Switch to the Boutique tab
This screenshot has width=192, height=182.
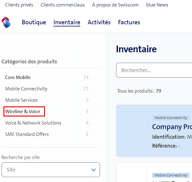34,22
